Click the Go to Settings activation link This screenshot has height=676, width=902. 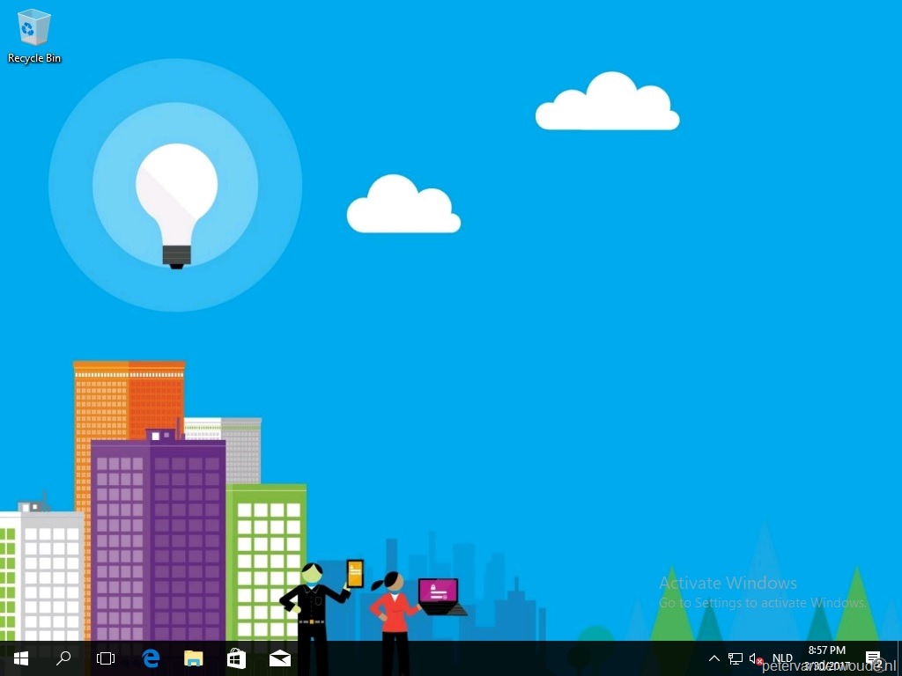tap(761, 603)
